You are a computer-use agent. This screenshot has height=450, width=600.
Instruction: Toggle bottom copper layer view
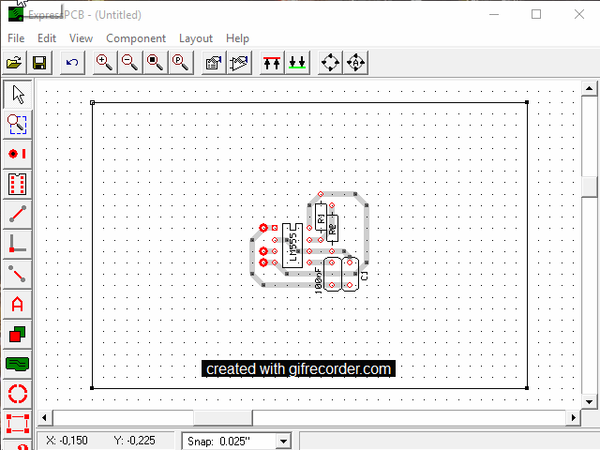click(297, 63)
